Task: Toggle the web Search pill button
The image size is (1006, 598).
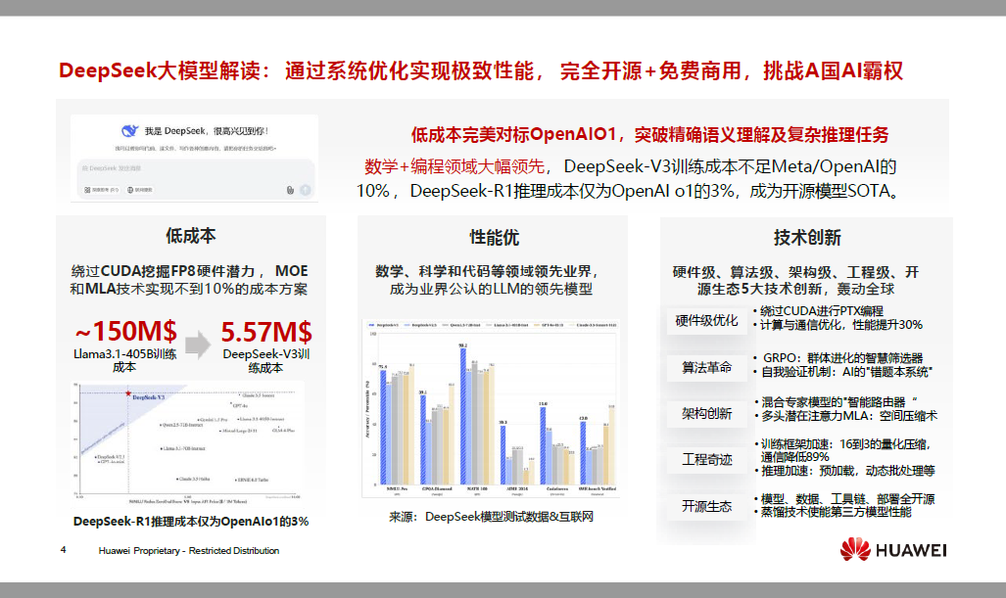Action: coord(140,190)
